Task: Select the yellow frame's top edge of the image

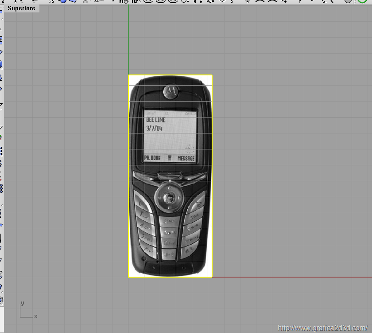Action: pyautogui.click(x=170, y=75)
